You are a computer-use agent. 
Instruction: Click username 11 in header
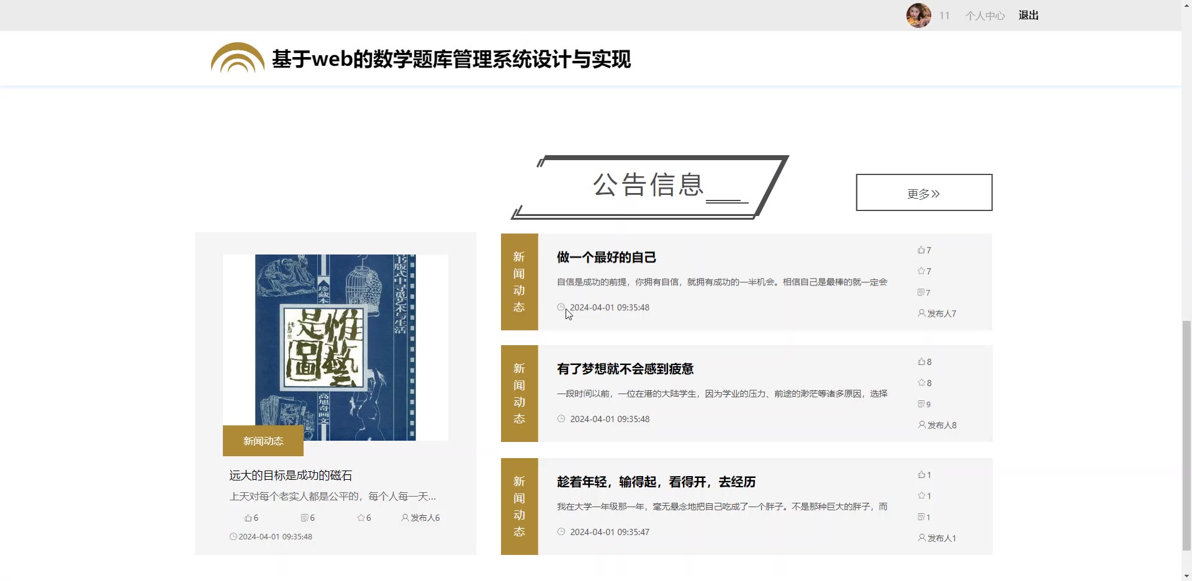click(x=944, y=16)
